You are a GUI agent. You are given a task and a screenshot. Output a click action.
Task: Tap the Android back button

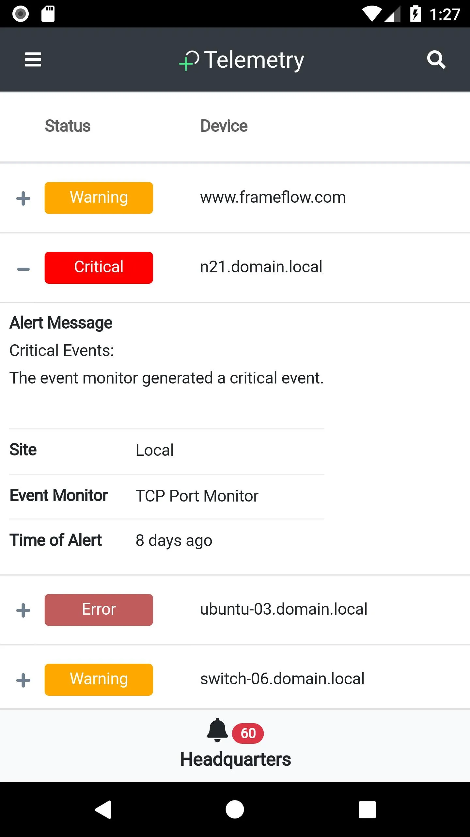pos(103,810)
